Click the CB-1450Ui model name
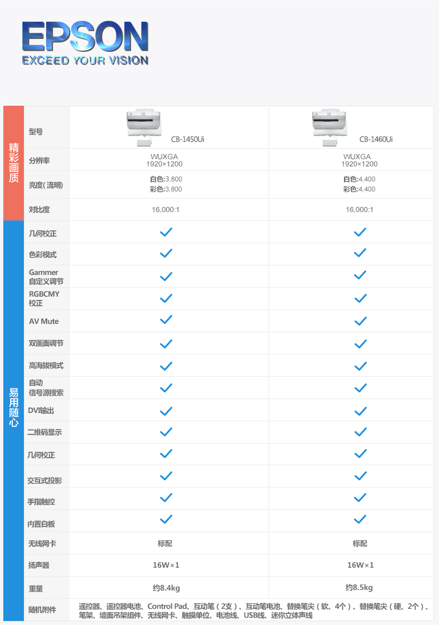The image size is (439, 625). click(187, 139)
